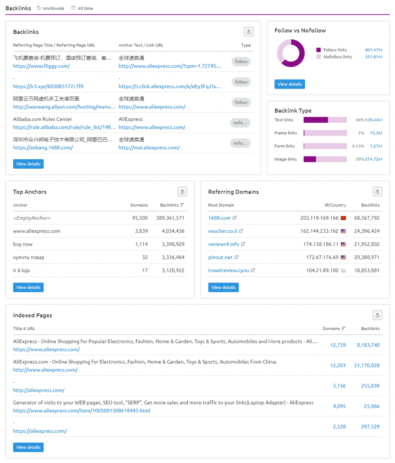395x463 pixels.
Task: Click the sort icon next to Top Anchors Backlinks
Action: (183, 205)
